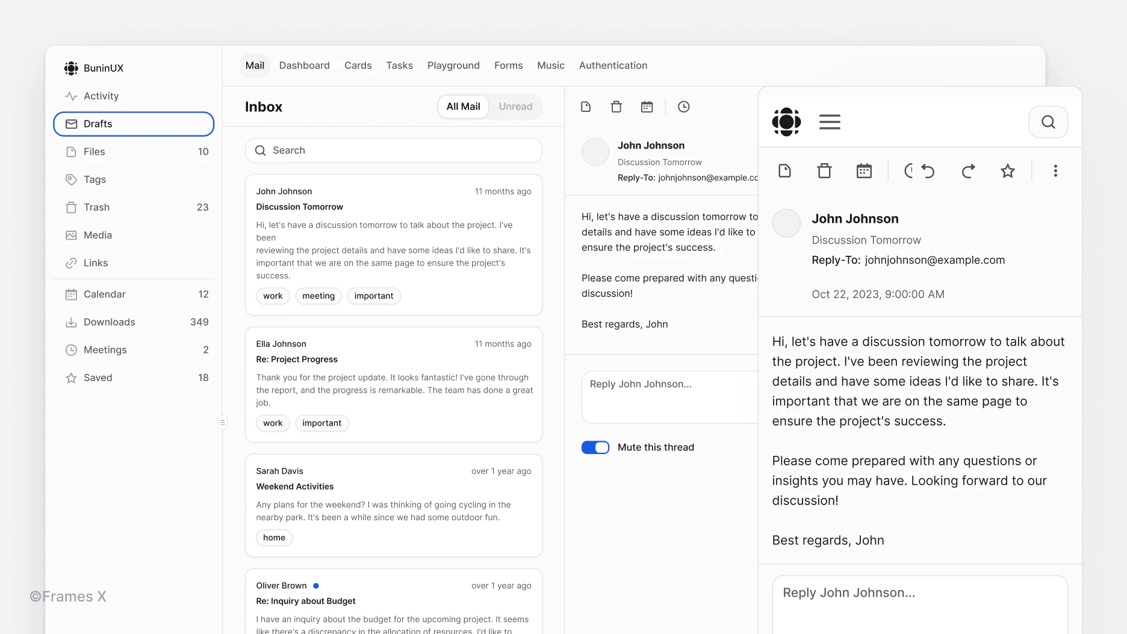Click the BuninUX logo in the sidebar
This screenshot has height=634, width=1127.
[71, 68]
